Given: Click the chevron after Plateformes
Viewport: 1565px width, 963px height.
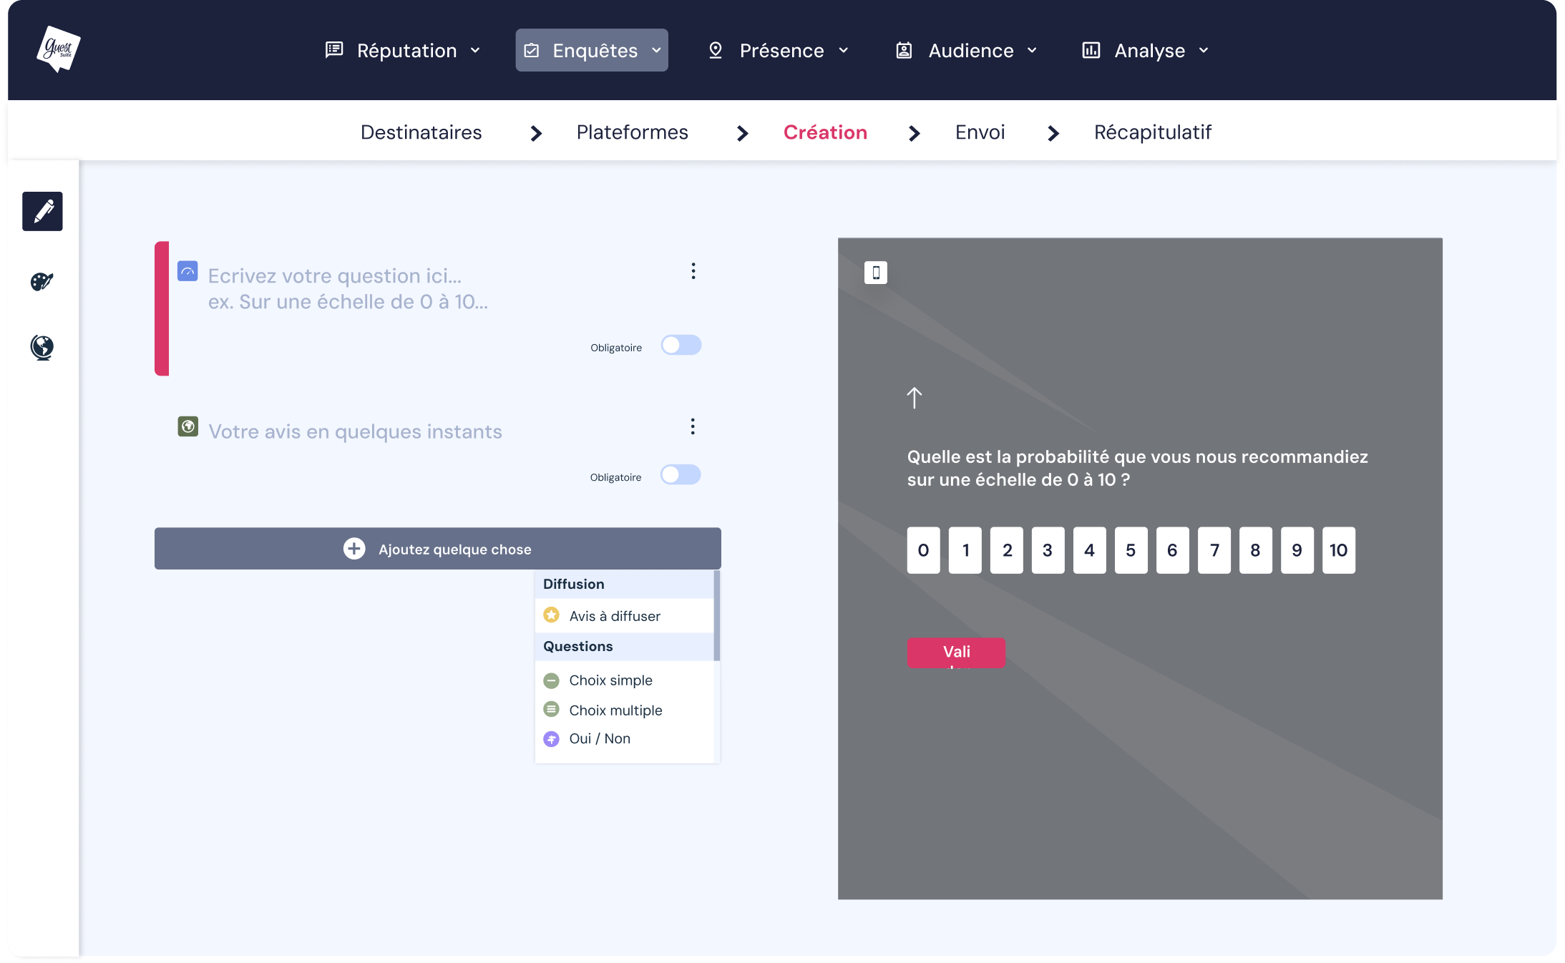Looking at the screenshot, I should pos(742,133).
